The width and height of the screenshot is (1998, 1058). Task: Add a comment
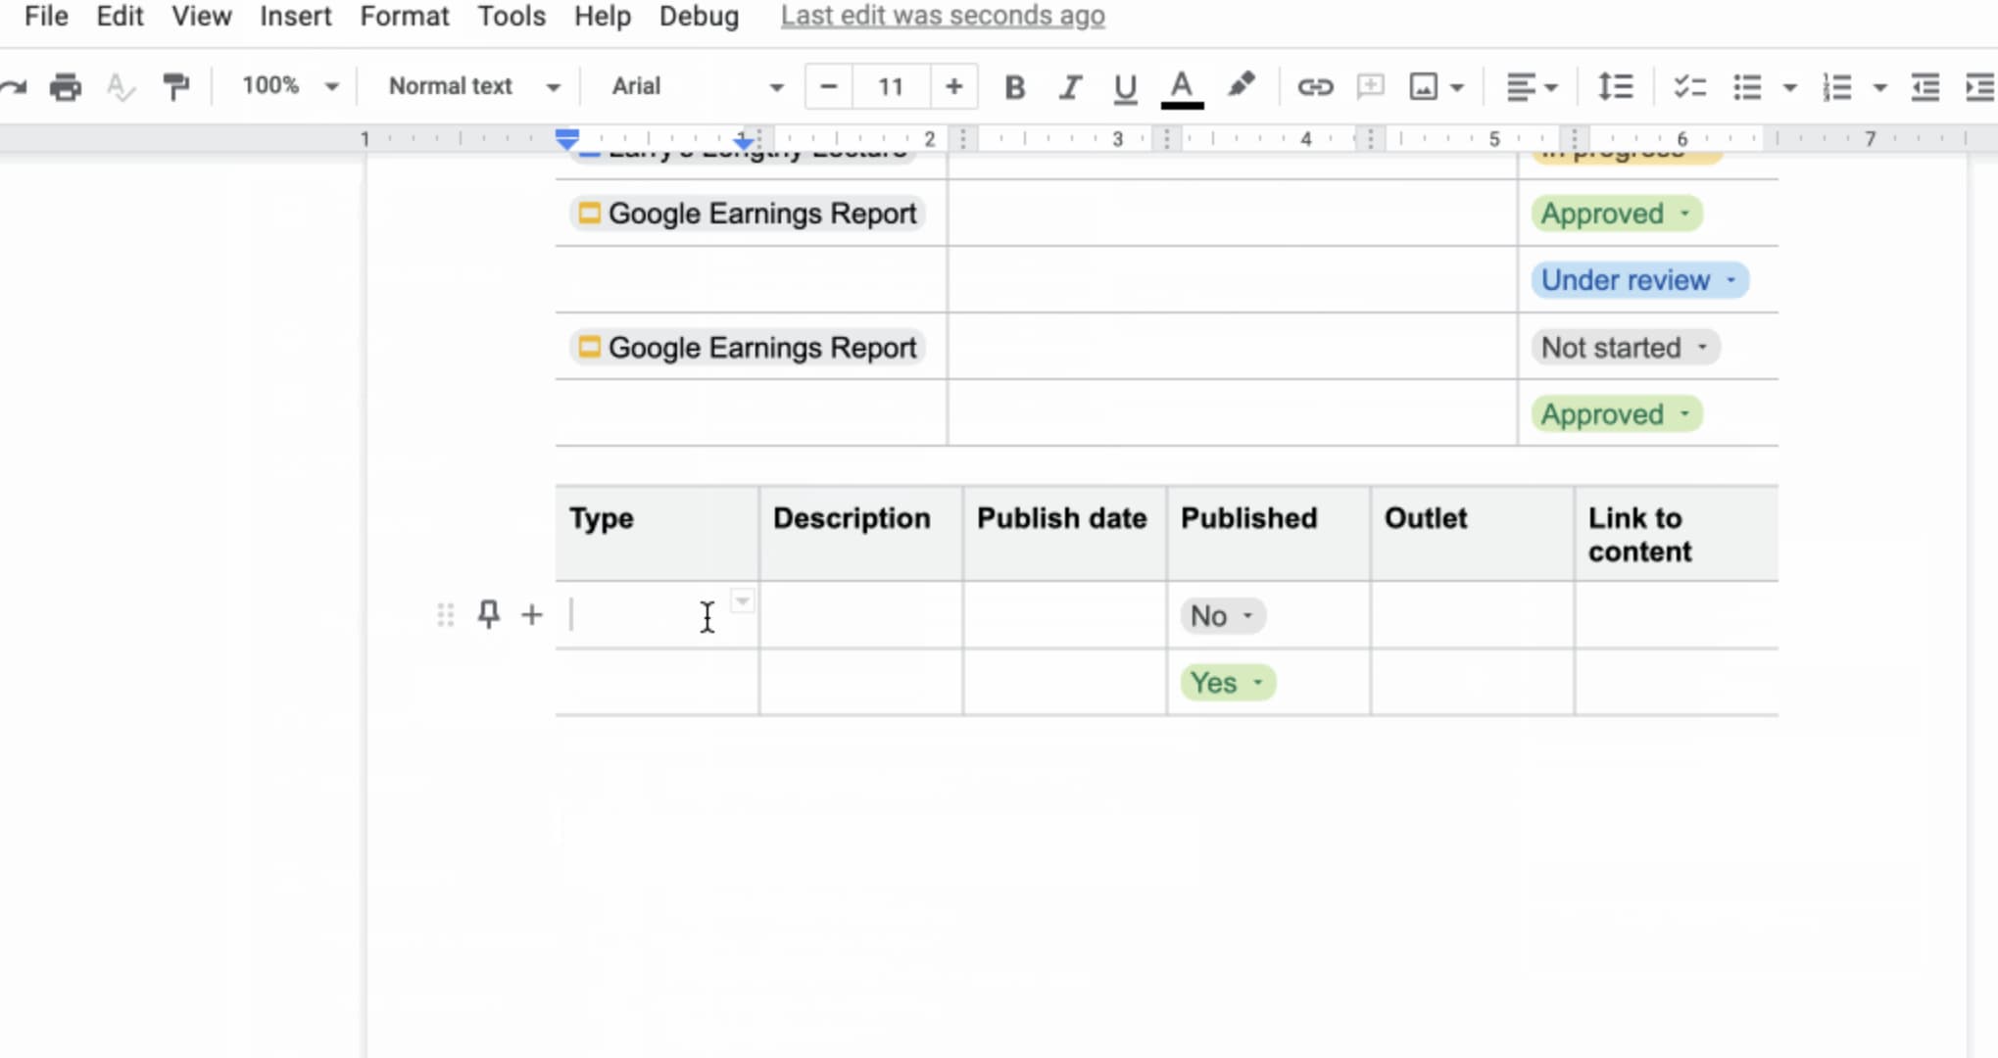click(x=1368, y=86)
